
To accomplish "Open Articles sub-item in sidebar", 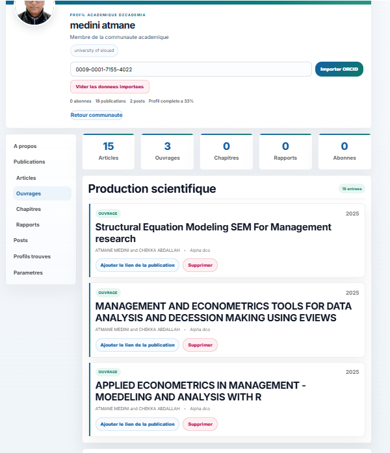I will (26, 178).
